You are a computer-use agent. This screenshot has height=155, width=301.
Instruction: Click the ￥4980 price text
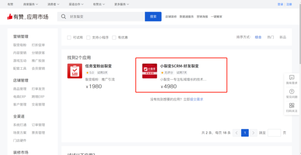169,87
